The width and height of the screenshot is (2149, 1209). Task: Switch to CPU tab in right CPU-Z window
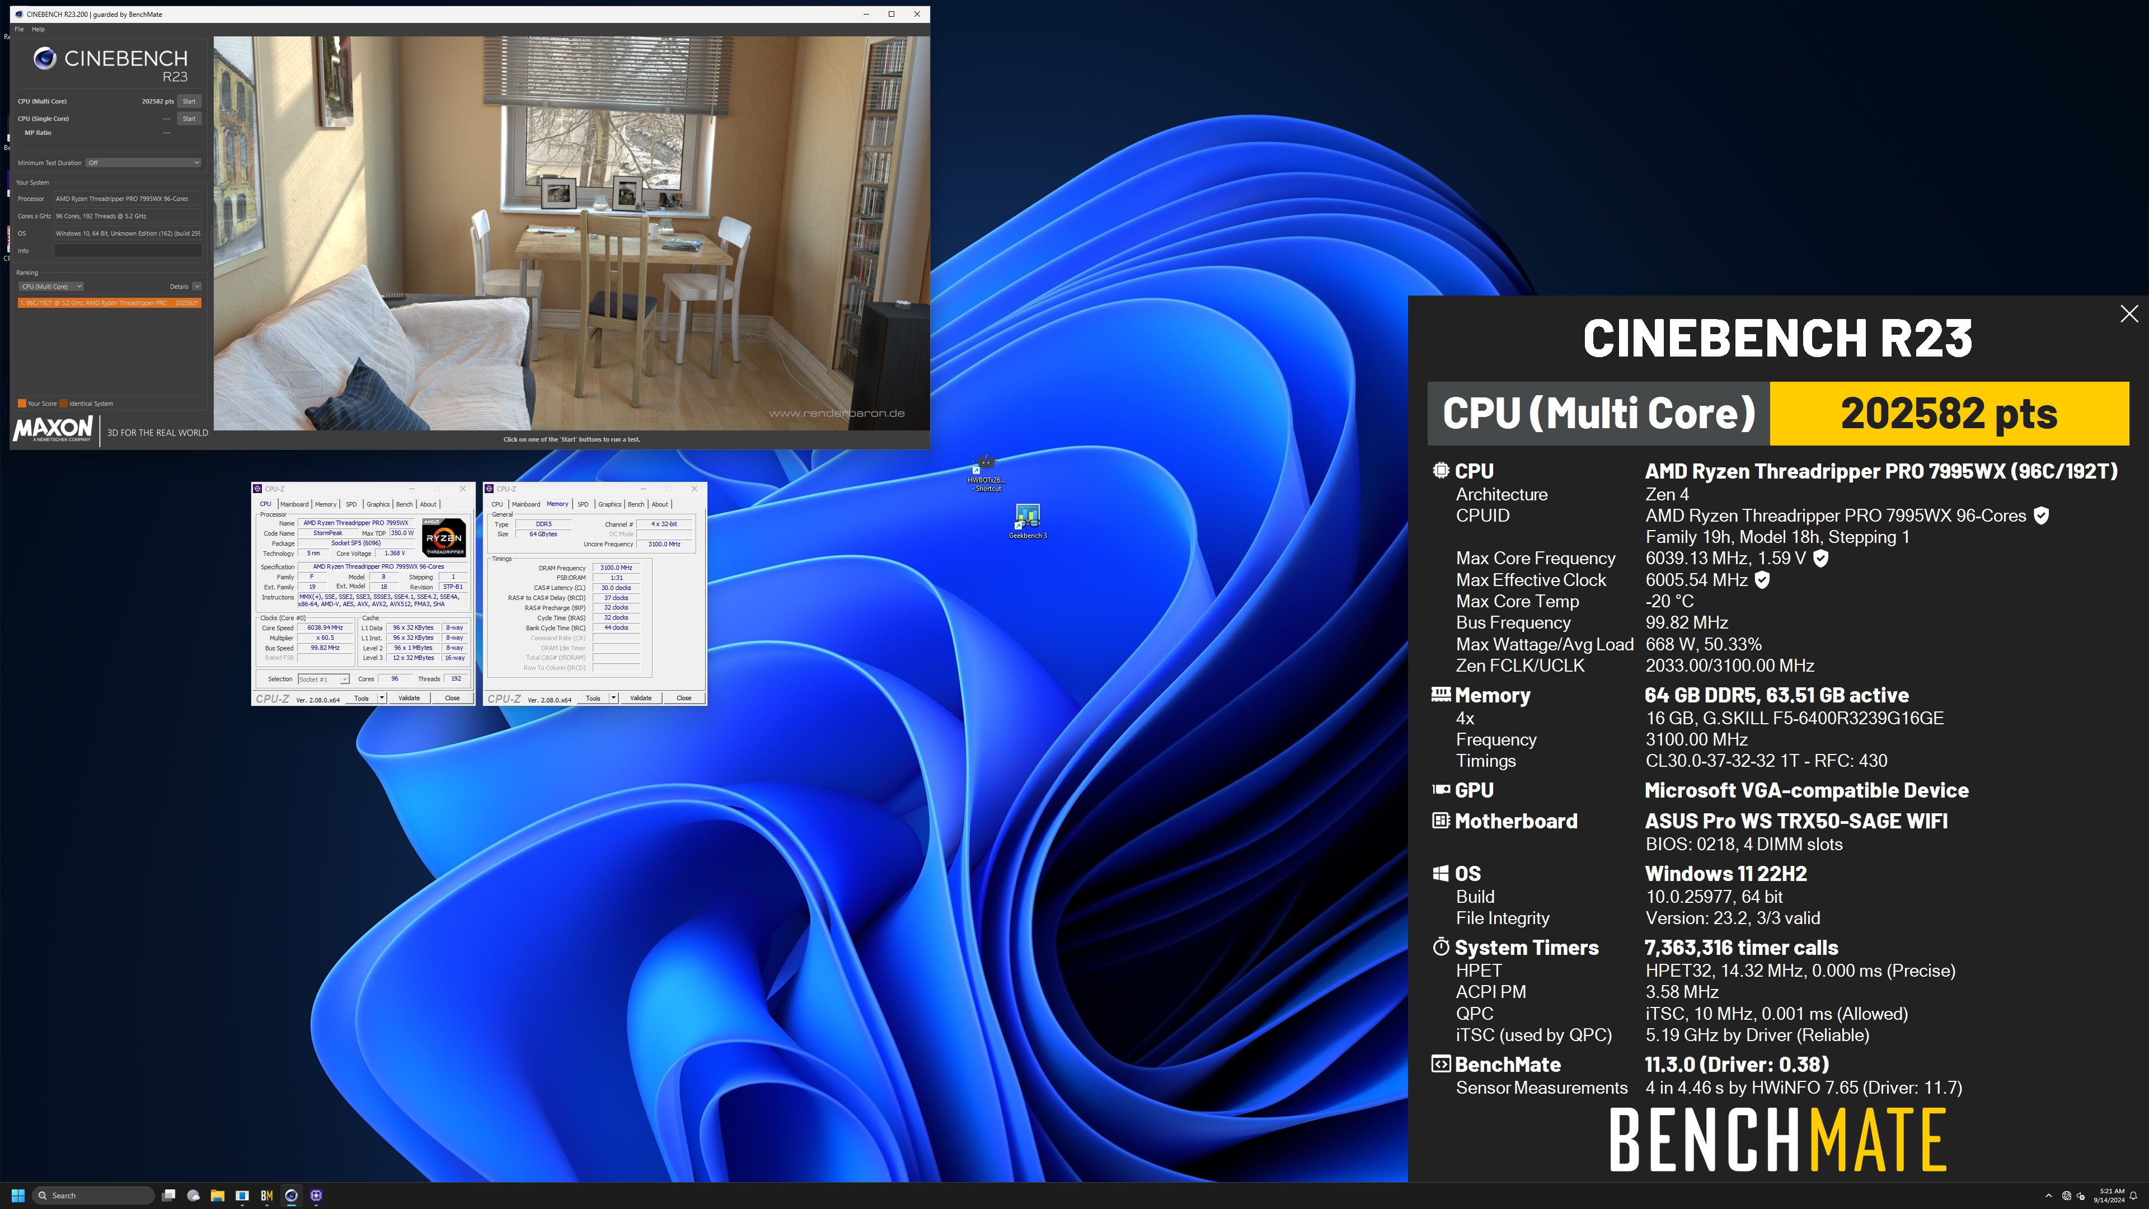point(497,504)
